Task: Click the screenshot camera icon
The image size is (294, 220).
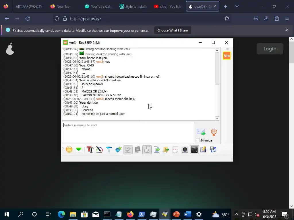Action: (x=185, y=150)
